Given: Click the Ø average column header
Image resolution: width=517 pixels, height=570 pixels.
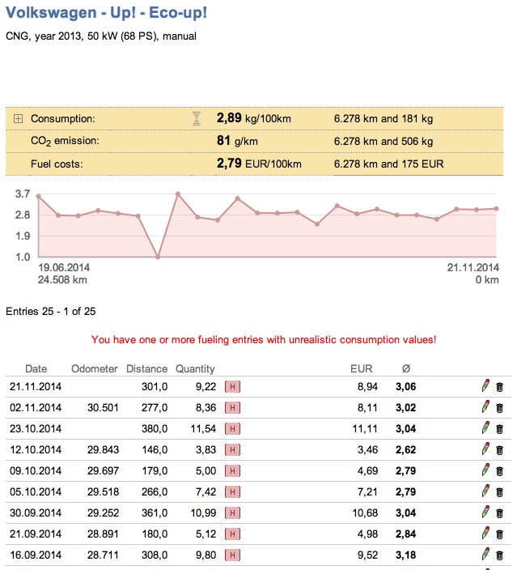Looking at the screenshot, I should (x=406, y=368).
